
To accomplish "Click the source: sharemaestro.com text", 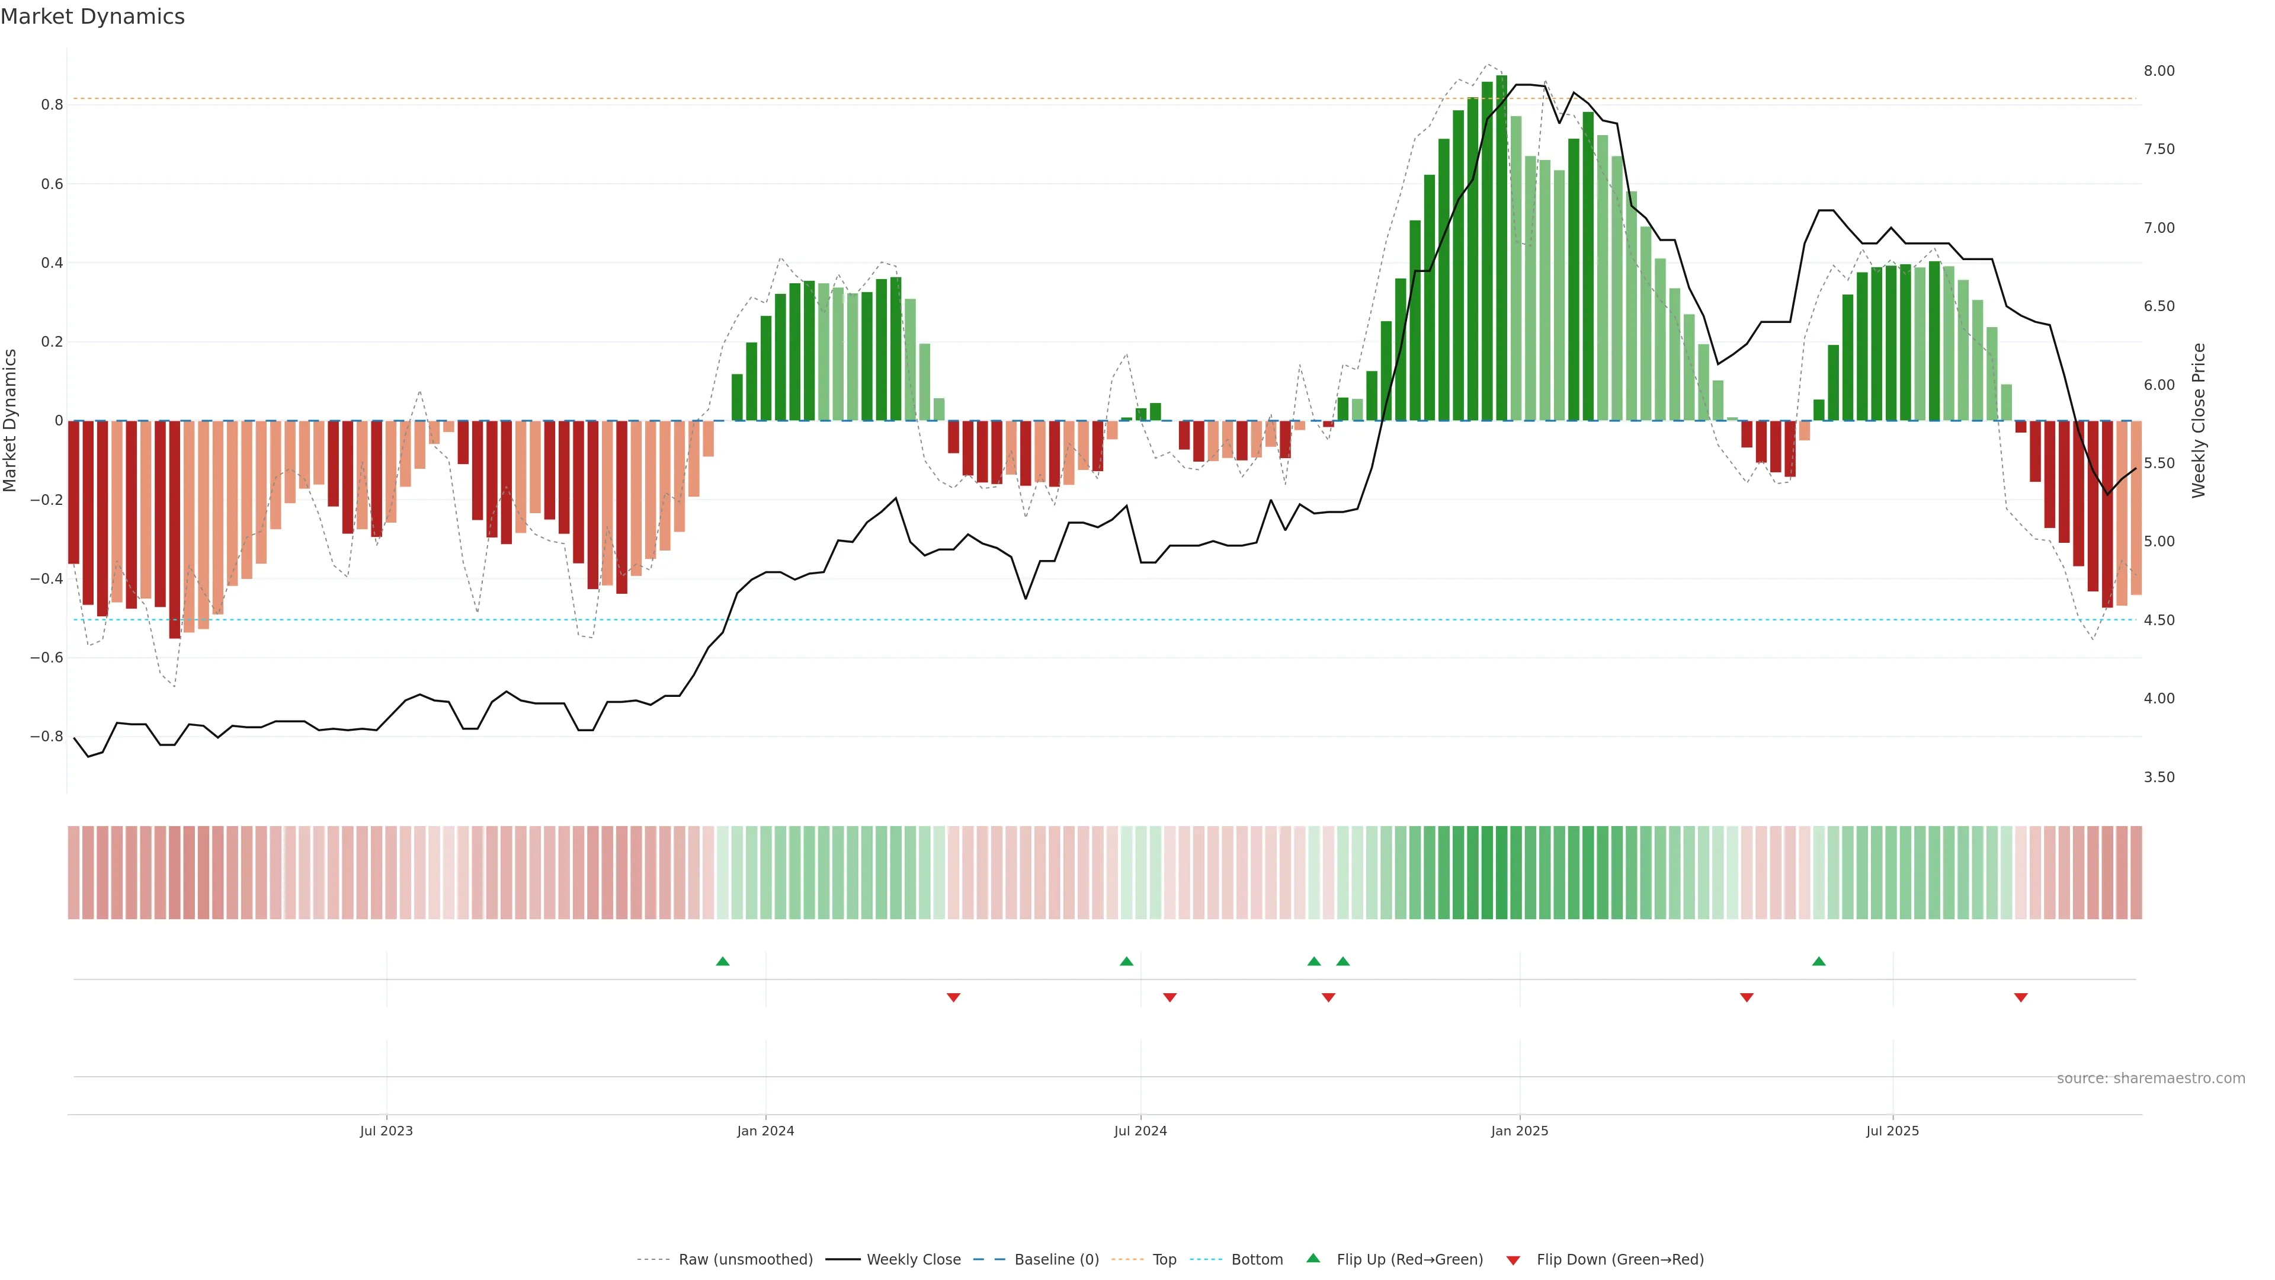I will [x=2151, y=1079].
